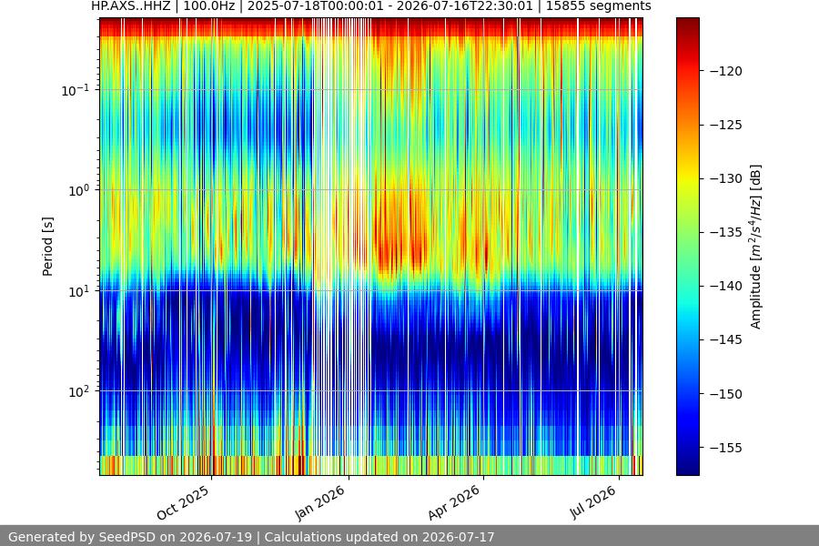Click the 'Jan 2026' x-axis label
The width and height of the screenshot is (819, 546).
coord(320,503)
